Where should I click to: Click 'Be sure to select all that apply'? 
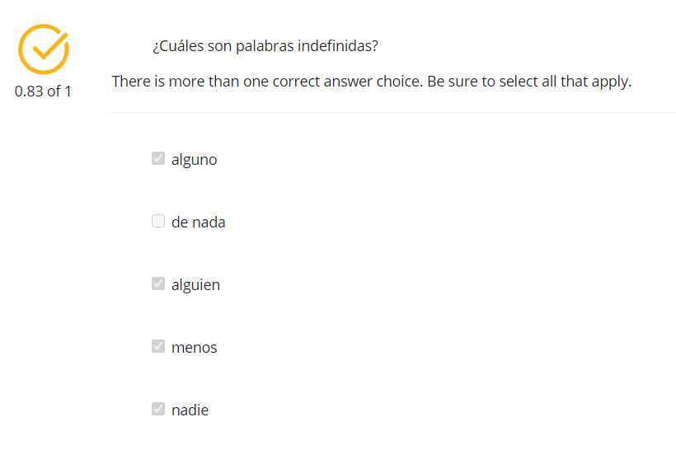click(528, 82)
